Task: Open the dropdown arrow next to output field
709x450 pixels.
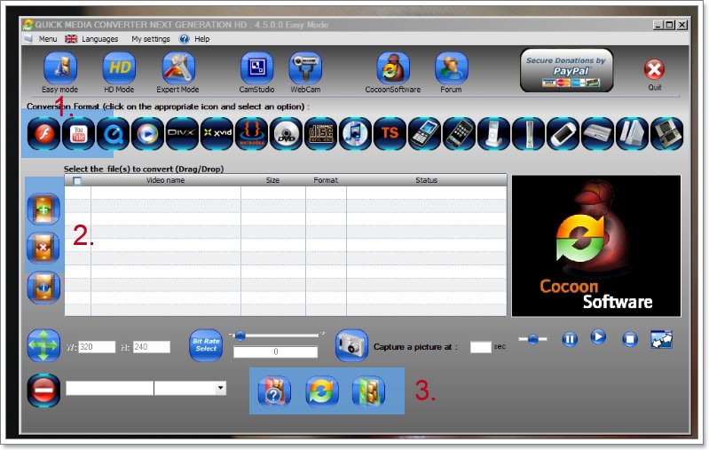Action: [220, 388]
